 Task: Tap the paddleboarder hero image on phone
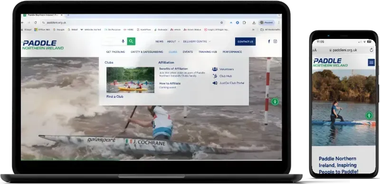click(x=343, y=108)
